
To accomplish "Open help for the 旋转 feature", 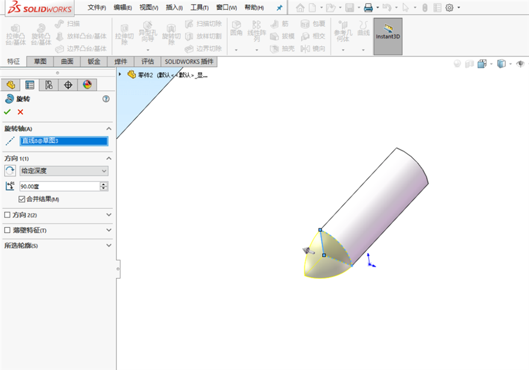I will coord(106,99).
